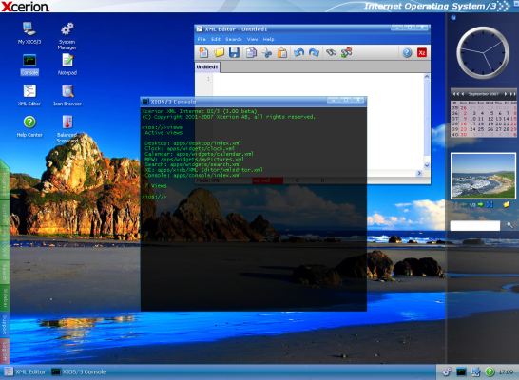Go to next month in calendar widget
The width and height of the screenshot is (519, 380).
pos(506,94)
